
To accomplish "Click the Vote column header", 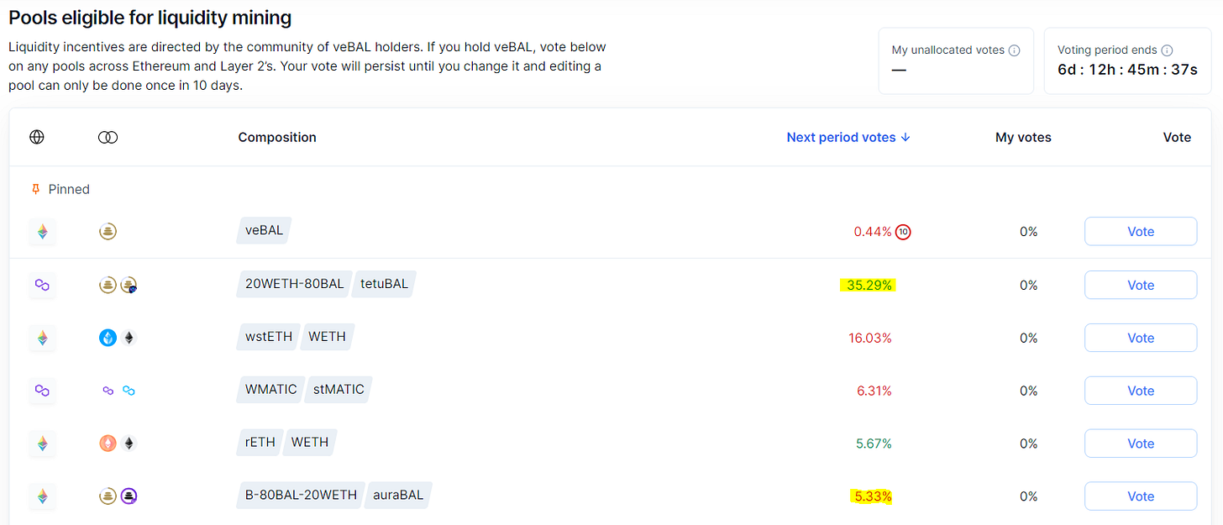I will pos(1177,137).
